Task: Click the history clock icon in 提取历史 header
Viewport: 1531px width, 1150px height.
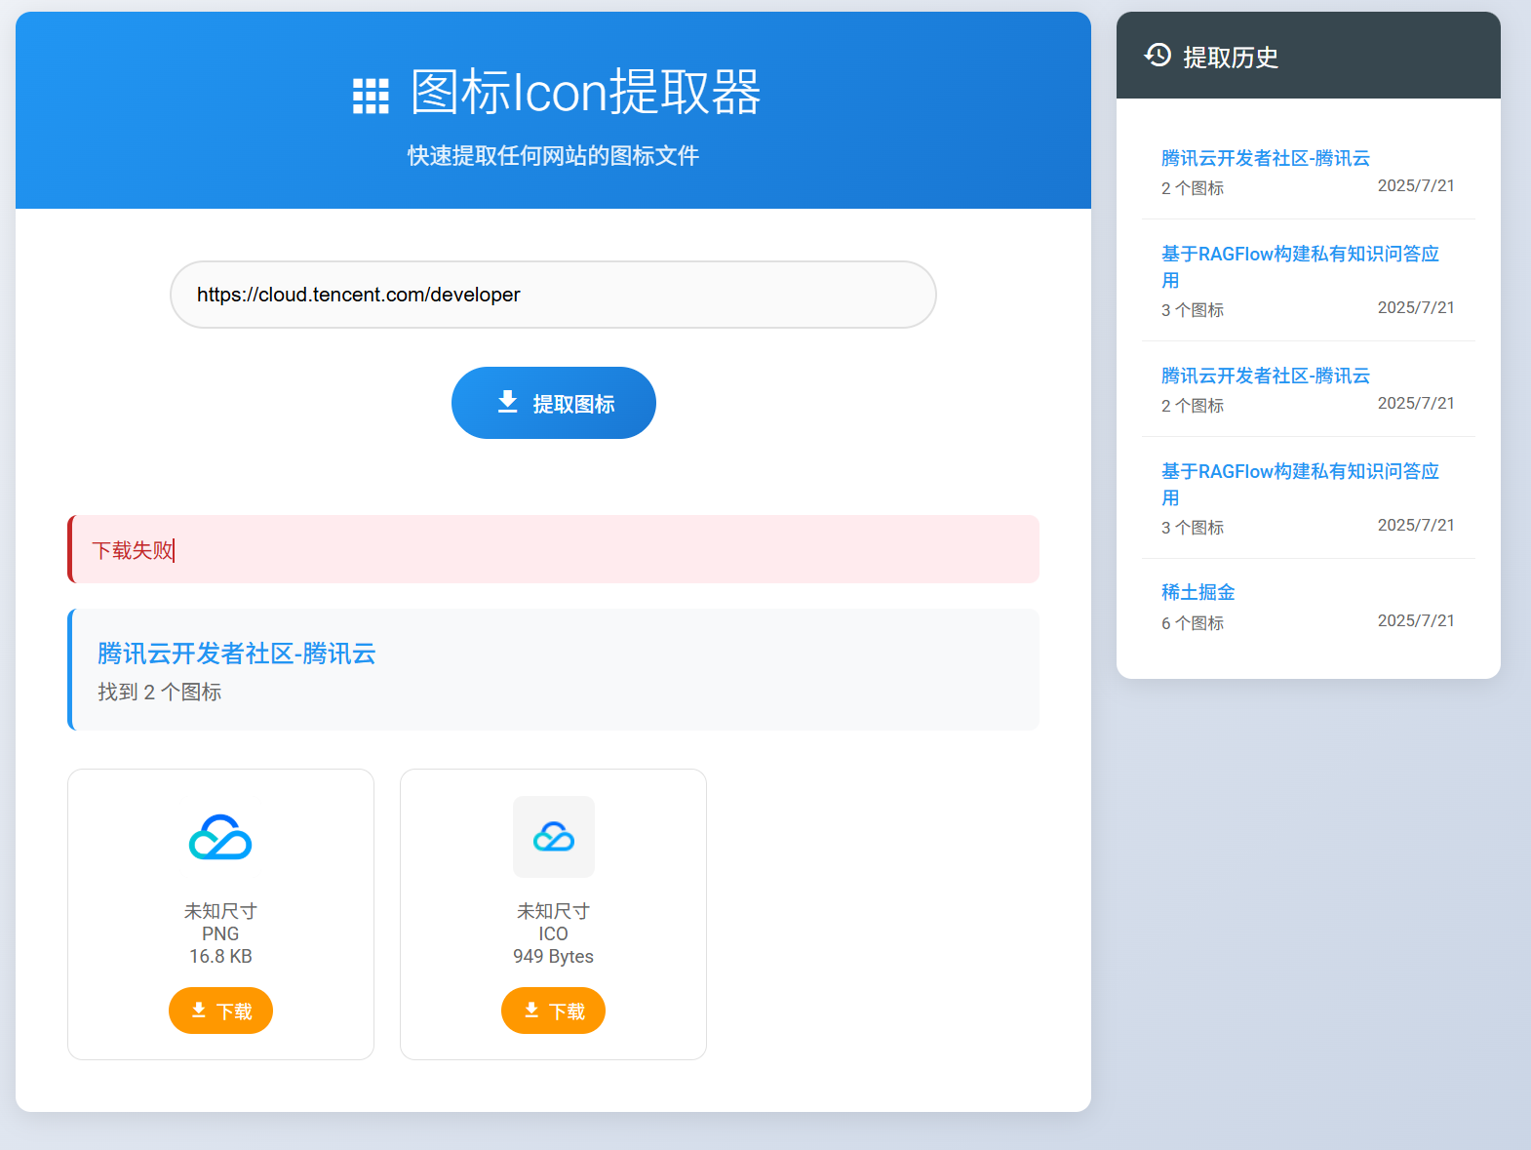Action: pyautogui.click(x=1158, y=55)
